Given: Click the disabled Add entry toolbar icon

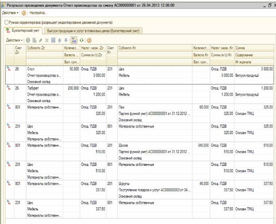Looking at the screenshot, I should pos(28,40).
